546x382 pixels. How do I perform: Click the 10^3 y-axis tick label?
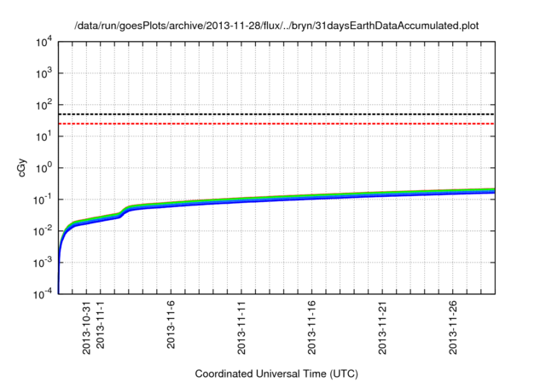point(44,73)
